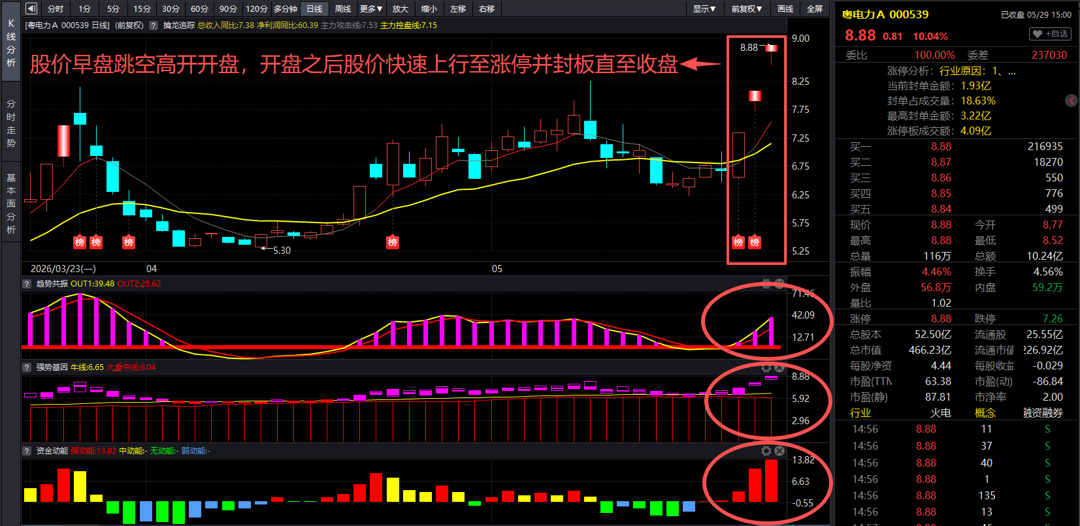Click the red collapse arrow on quote panel
The image size is (1080, 526).
click(x=1072, y=101)
